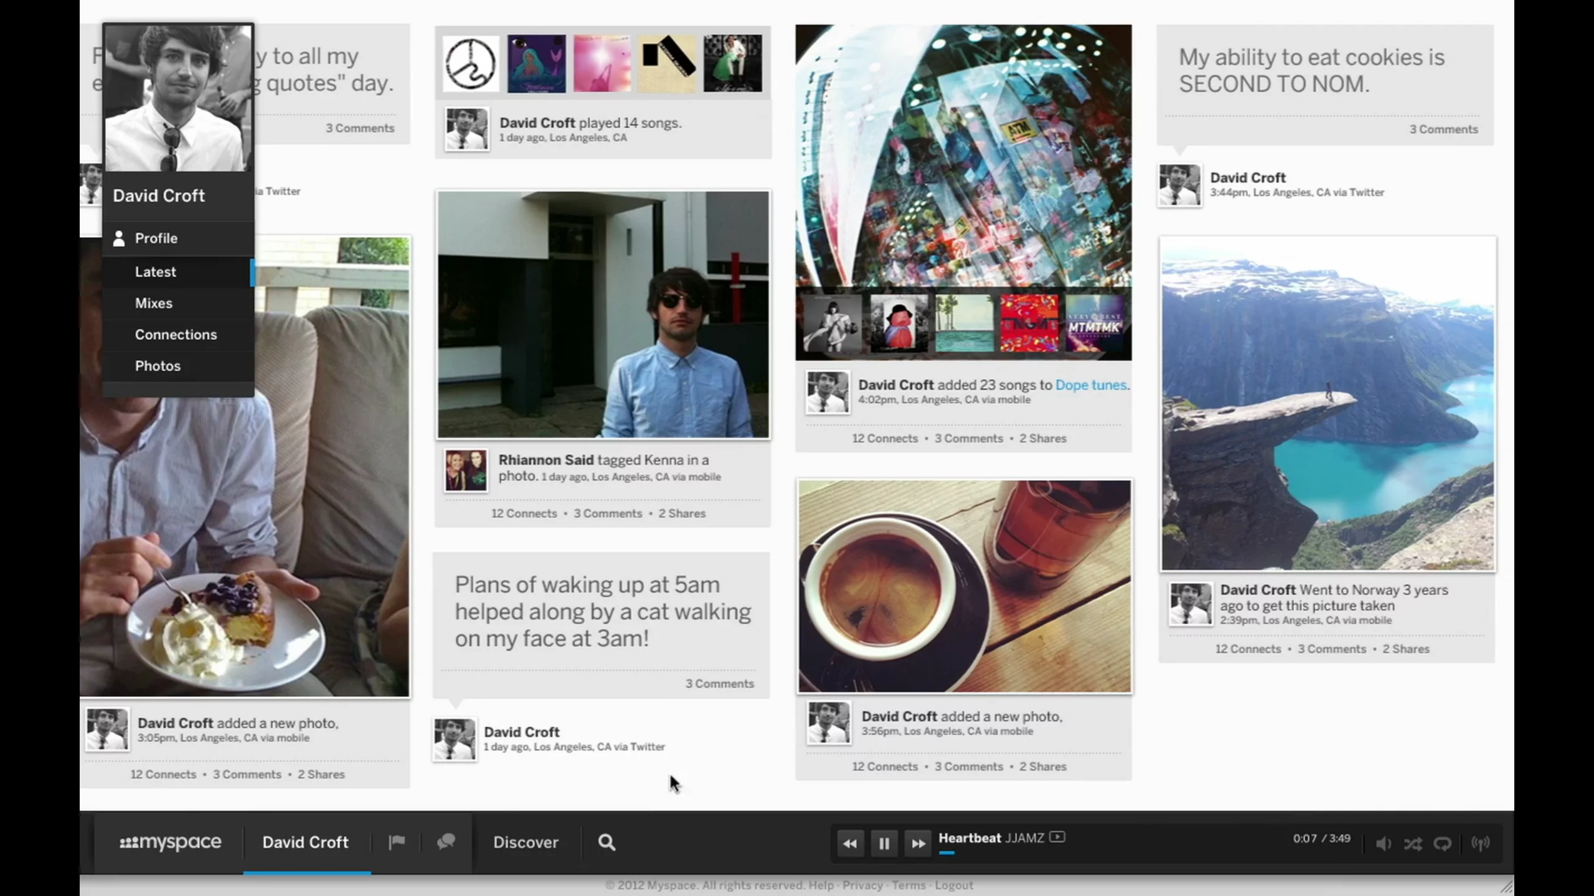Open the Discover tab
This screenshot has width=1594, height=896.
click(x=526, y=842)
